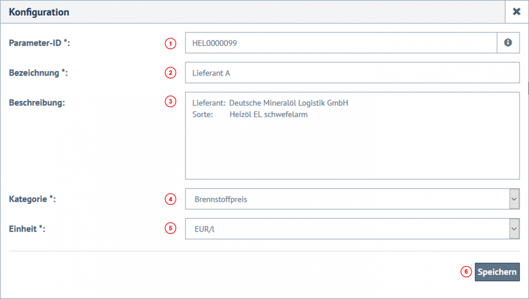The width and height of the screenshot is (529, 299).
Task: Click the info icon beside Parameter-ID
Action: pyautogui.click(x=508, y=43)
